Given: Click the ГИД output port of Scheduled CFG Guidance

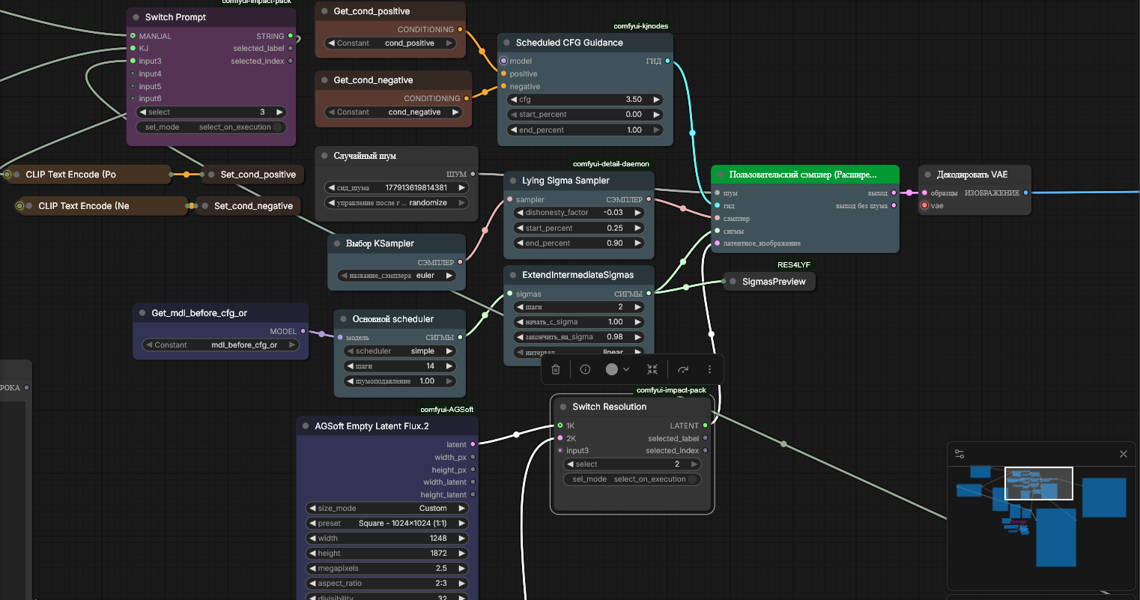Looking at the screenshot, I should (667, 61).
